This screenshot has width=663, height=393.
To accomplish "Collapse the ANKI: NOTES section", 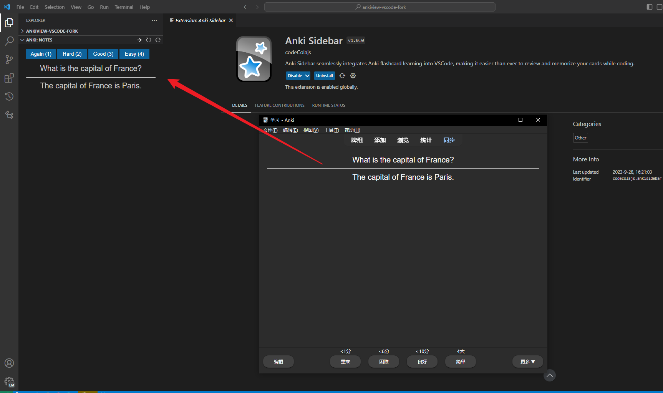I will click(39, 40).
